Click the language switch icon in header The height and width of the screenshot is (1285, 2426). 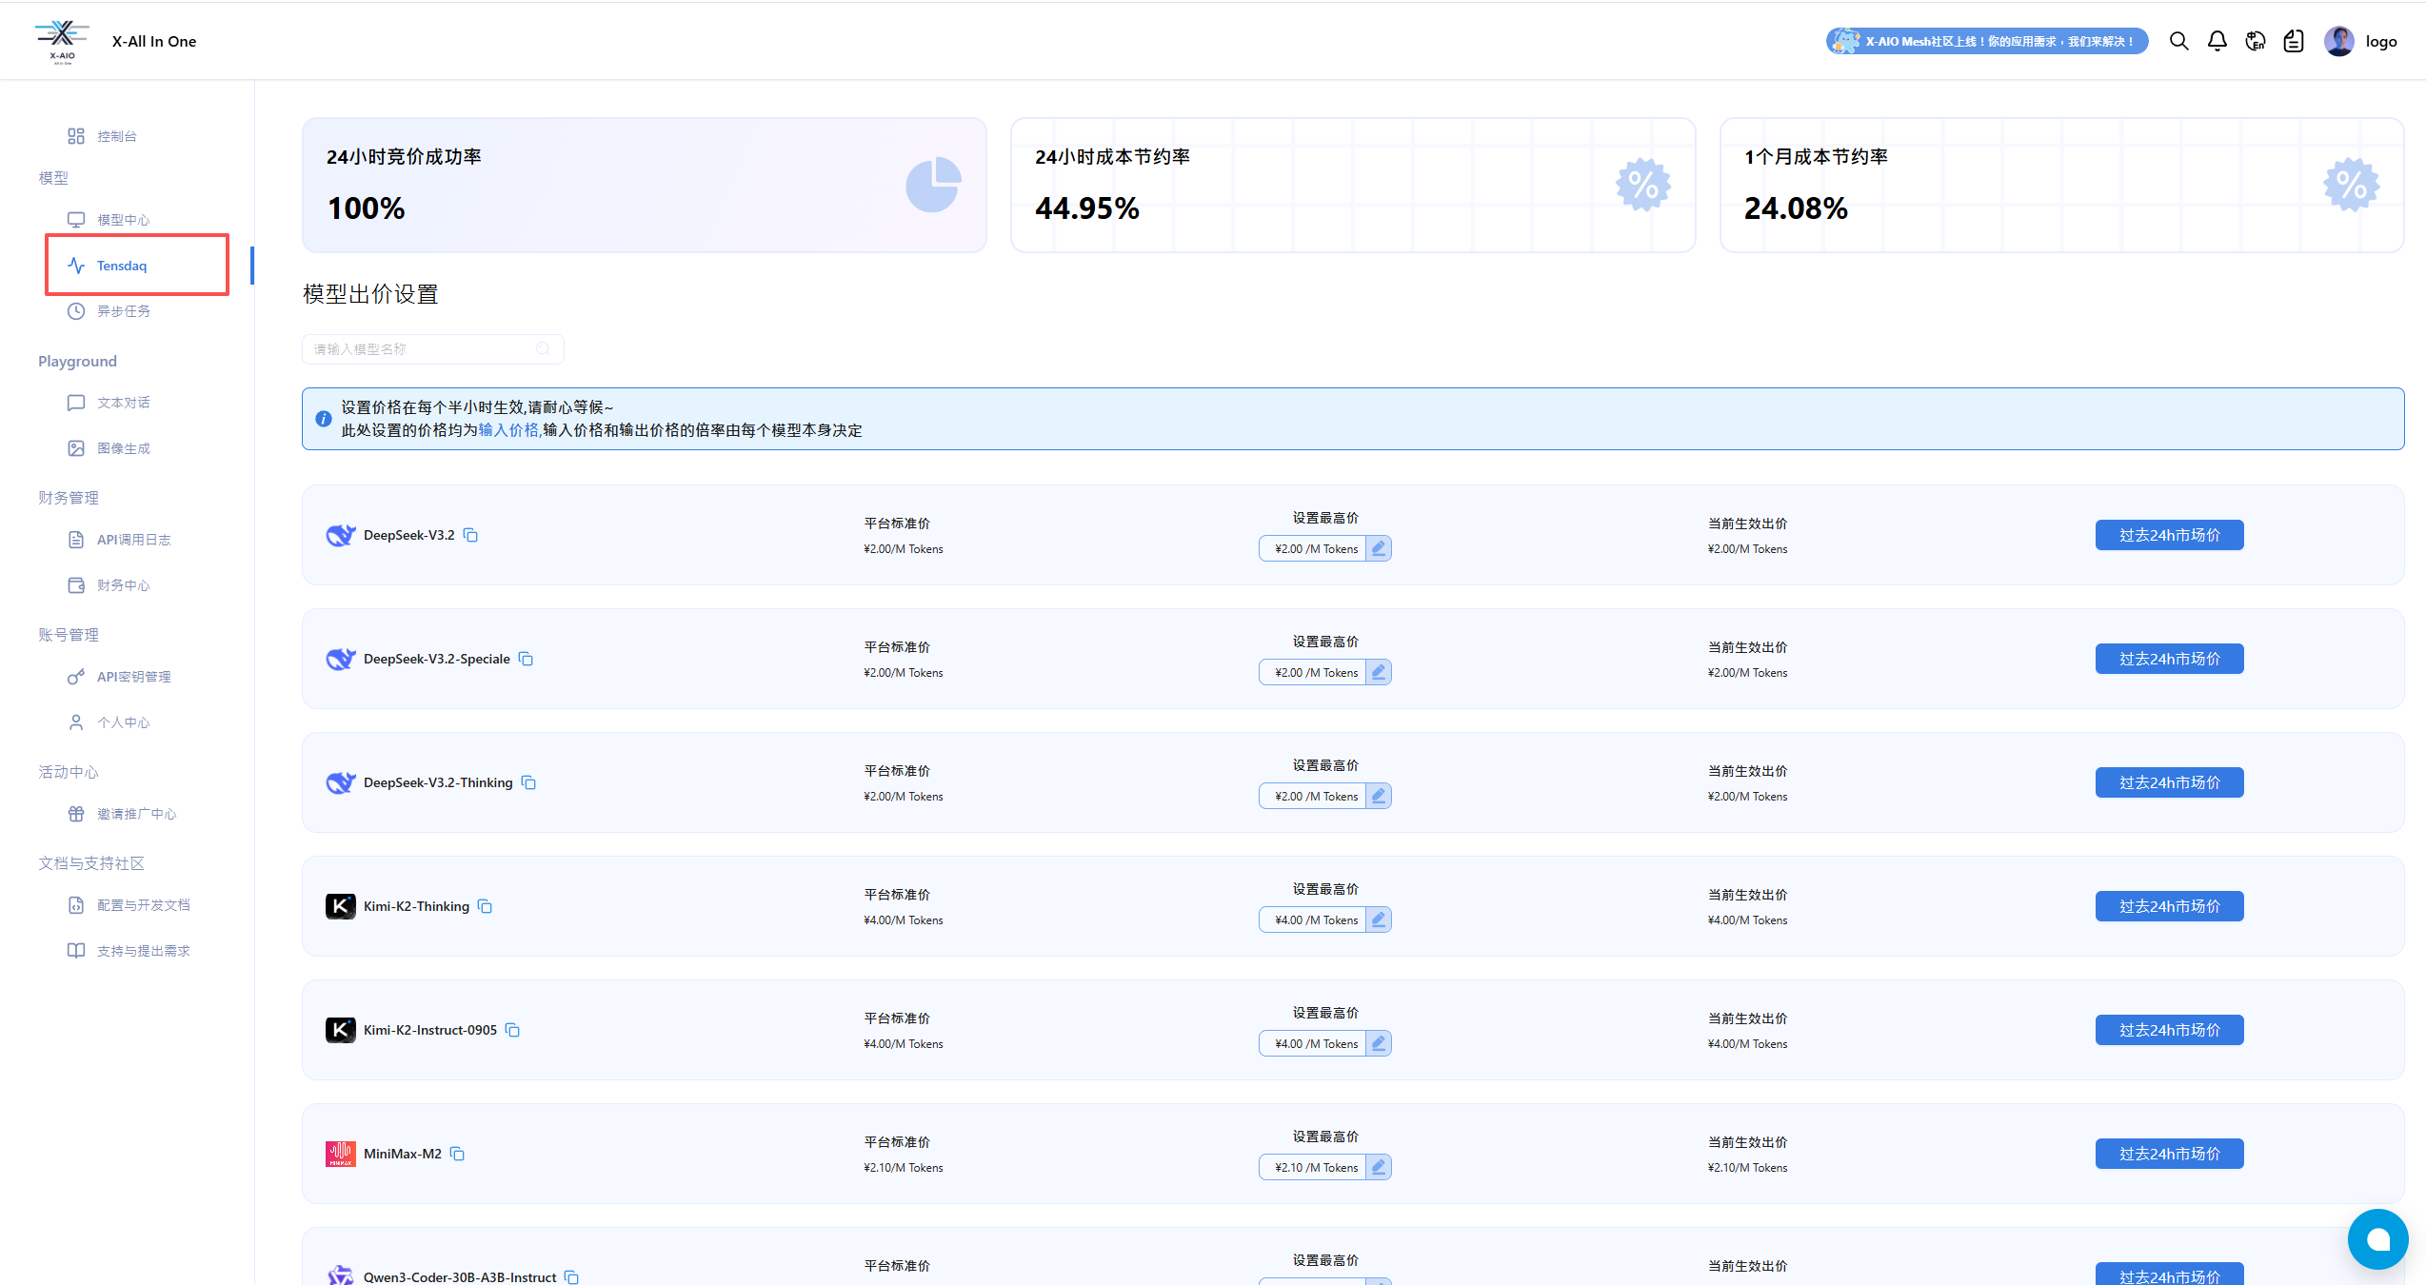click(x=2255, y=41)
